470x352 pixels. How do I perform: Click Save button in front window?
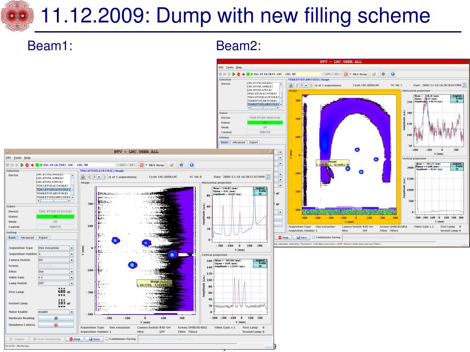click(x=94, y=339)
